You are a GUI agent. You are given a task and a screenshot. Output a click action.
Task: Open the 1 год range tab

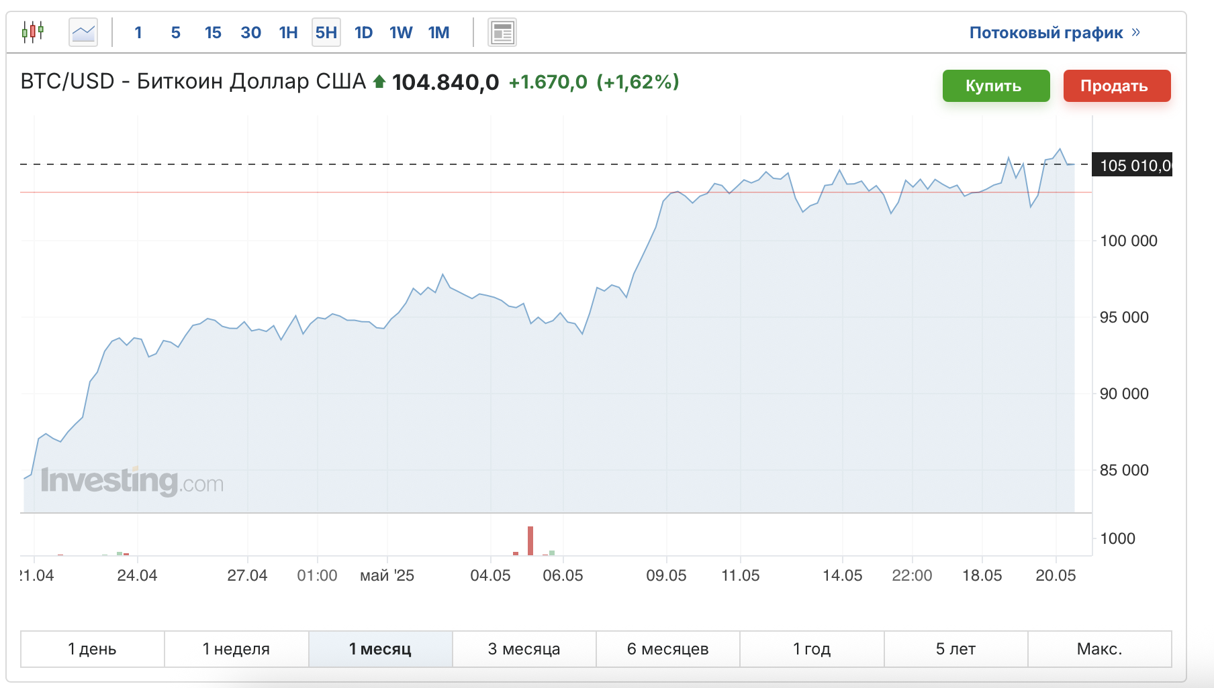pos(812,649)
